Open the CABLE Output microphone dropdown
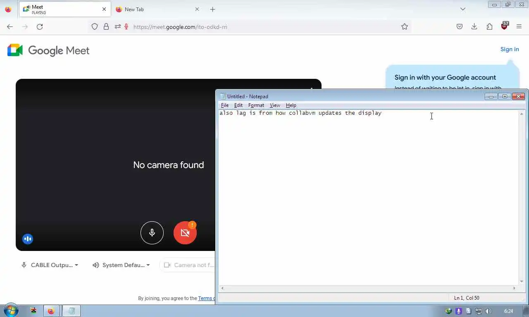The height and width of the screenshot is (317, 529). click(50, 265)
